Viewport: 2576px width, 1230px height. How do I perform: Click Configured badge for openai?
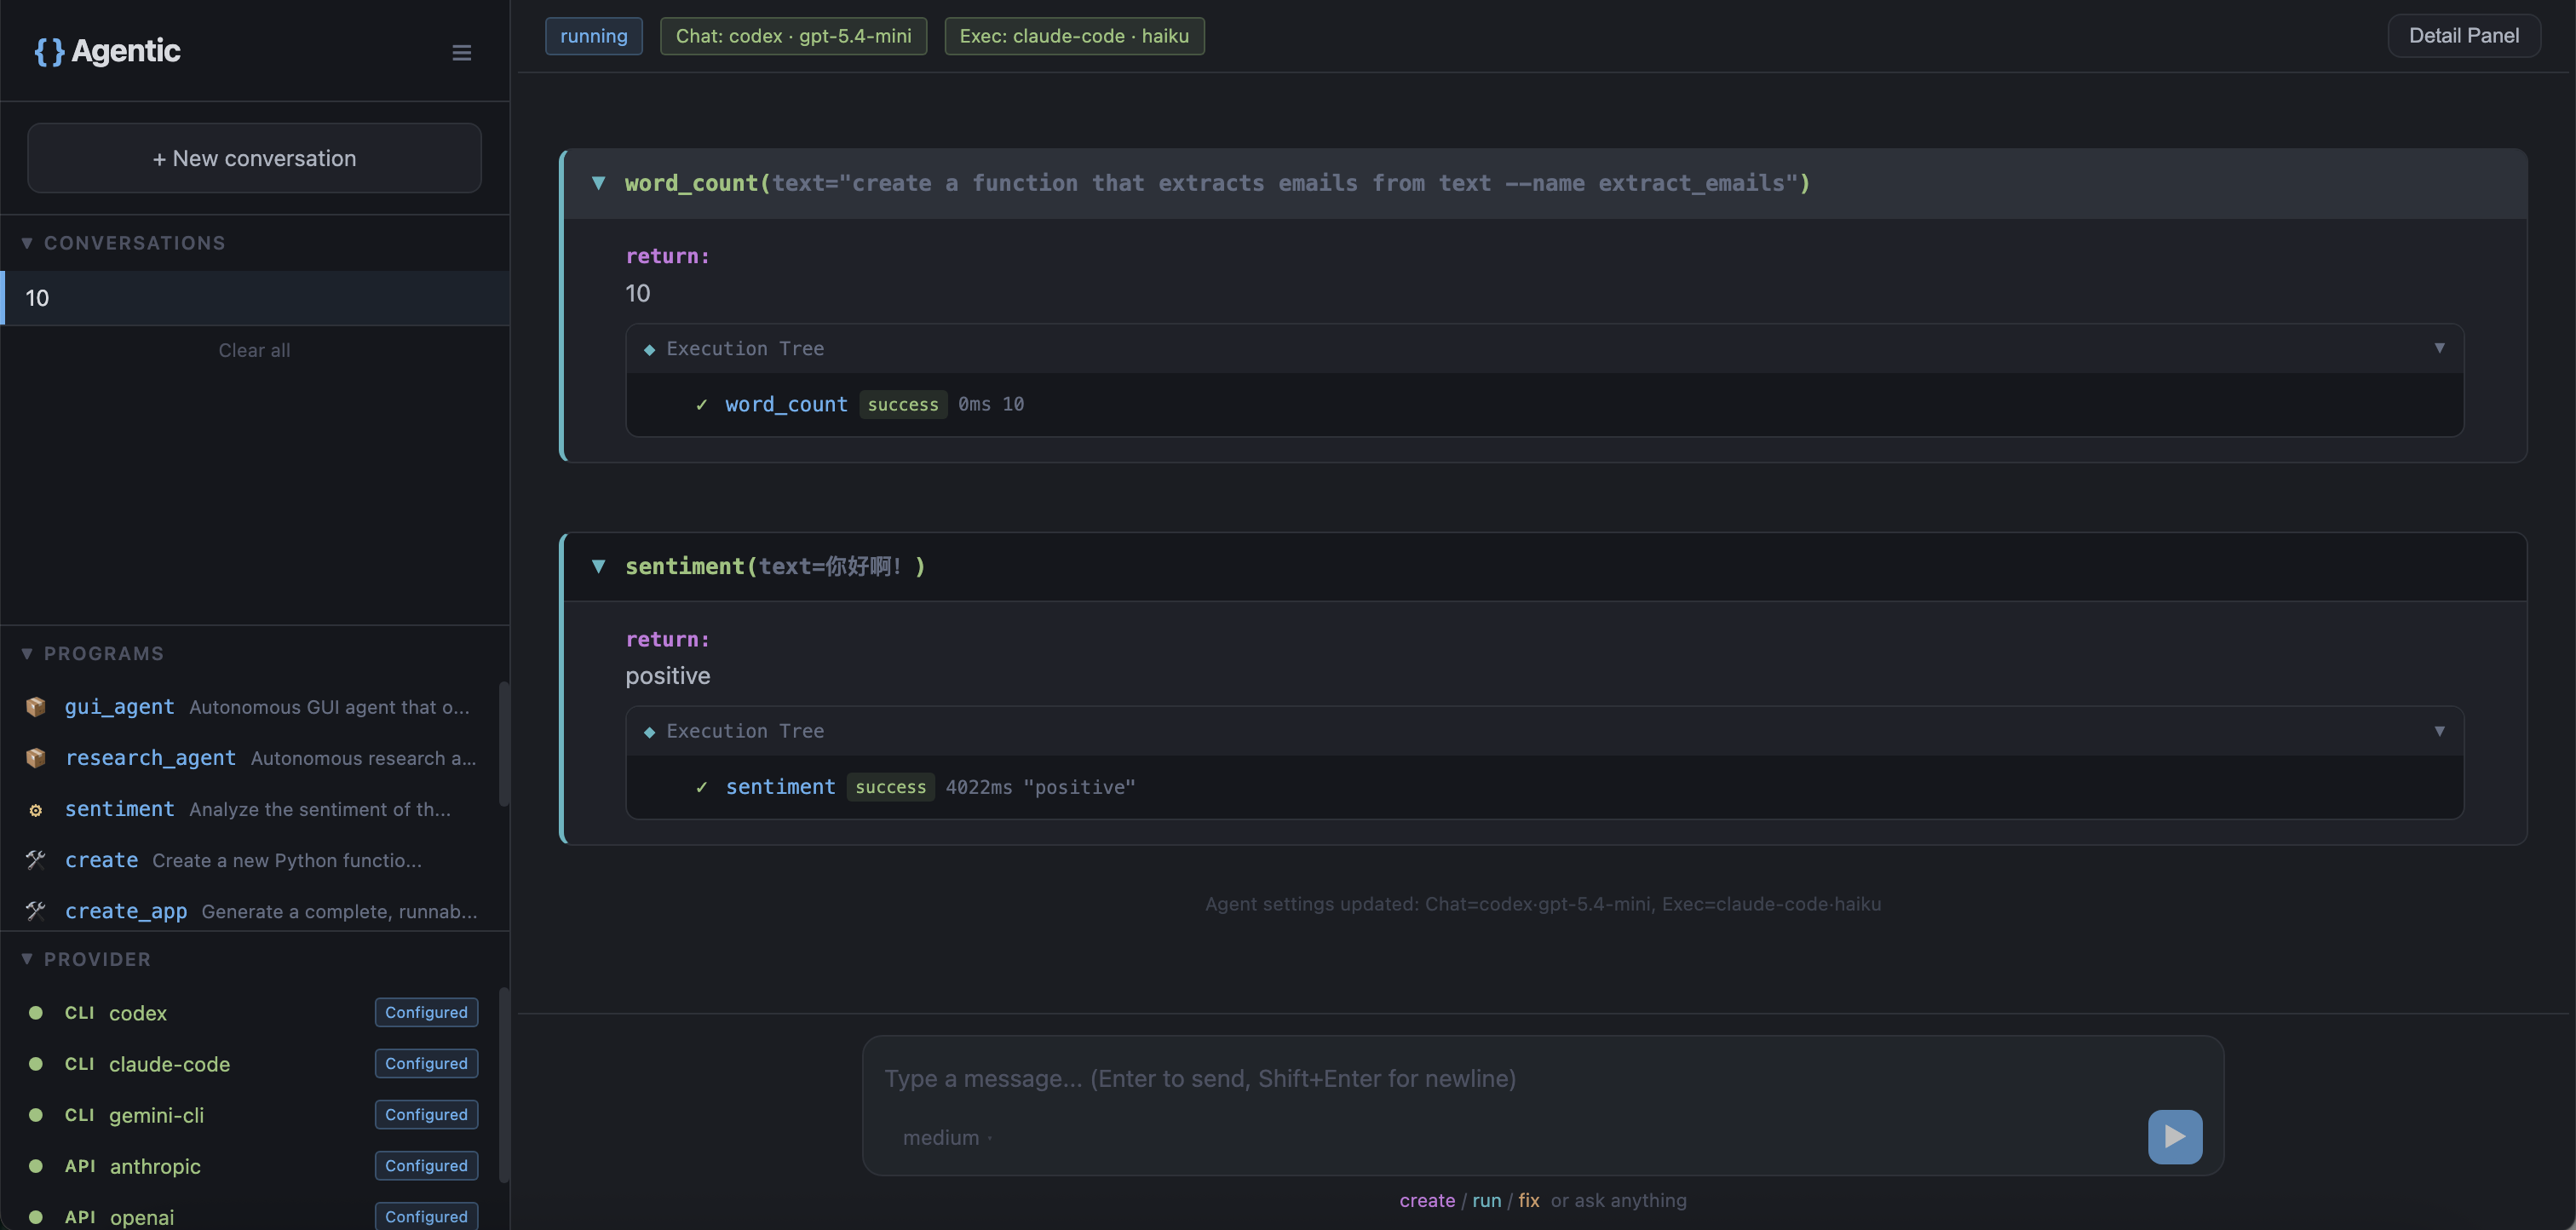click(426, 1216)
